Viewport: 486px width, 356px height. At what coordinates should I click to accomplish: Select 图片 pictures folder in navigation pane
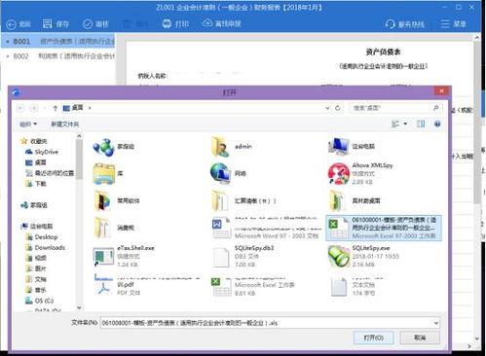point(36,268)
